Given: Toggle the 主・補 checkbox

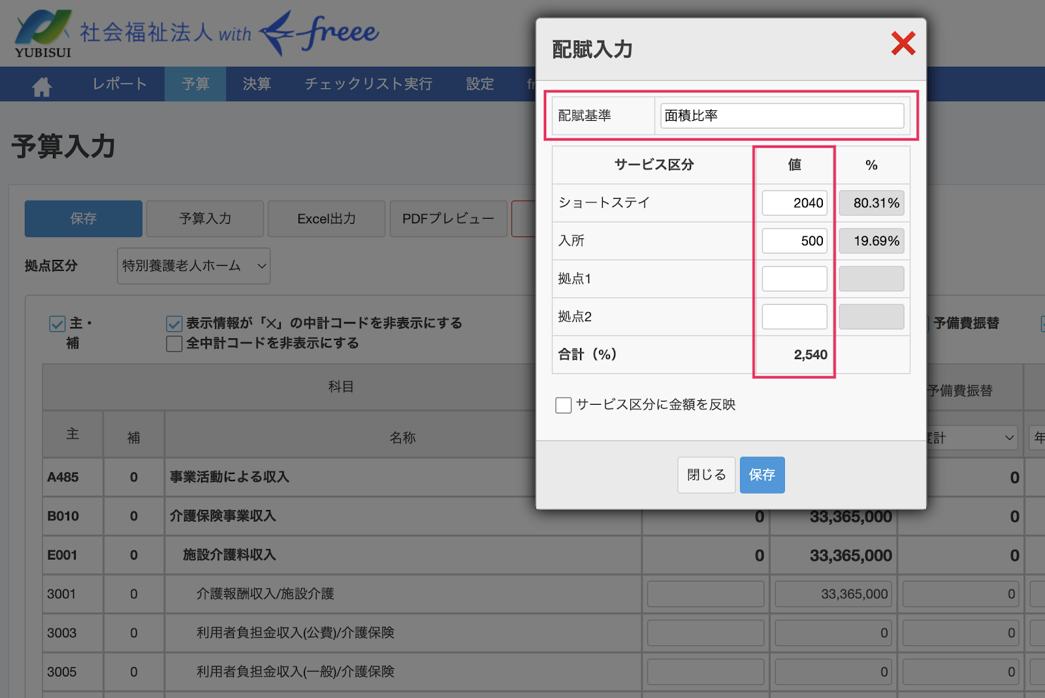Looking at the screenshot, I should 57,324.
